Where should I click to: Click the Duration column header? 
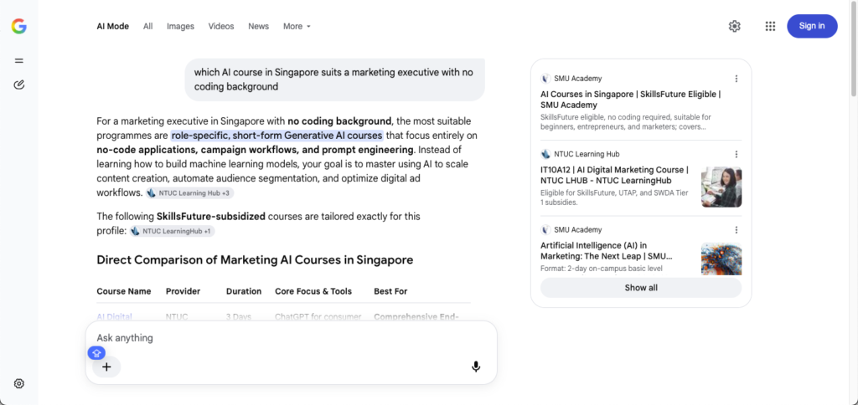click(244, 291)
